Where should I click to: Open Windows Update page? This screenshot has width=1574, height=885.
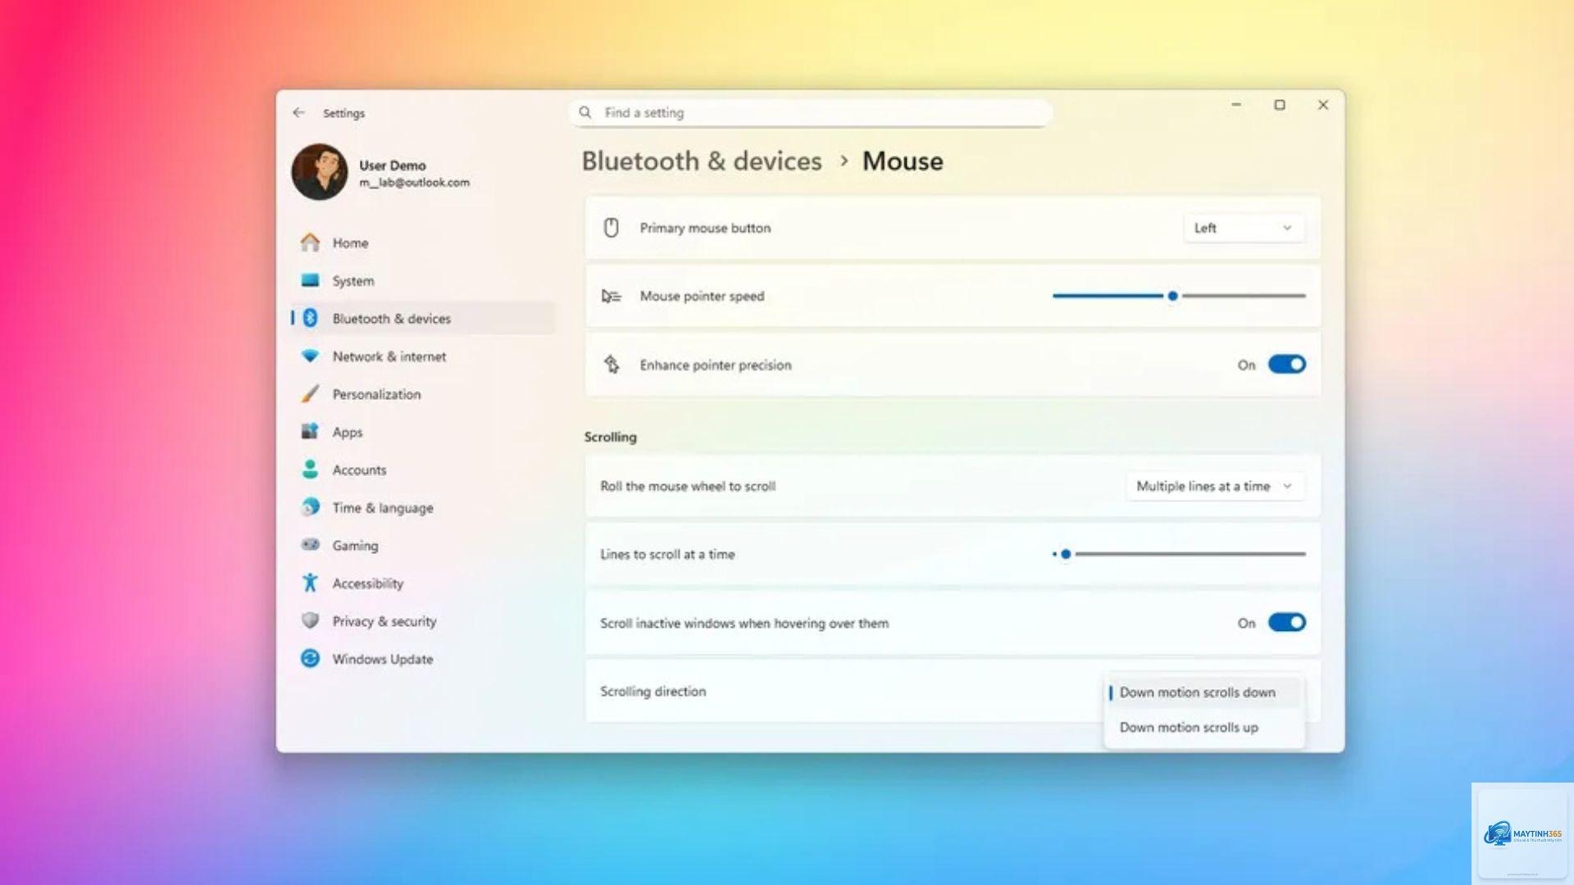pyautogui.click(x=424, y=658)
